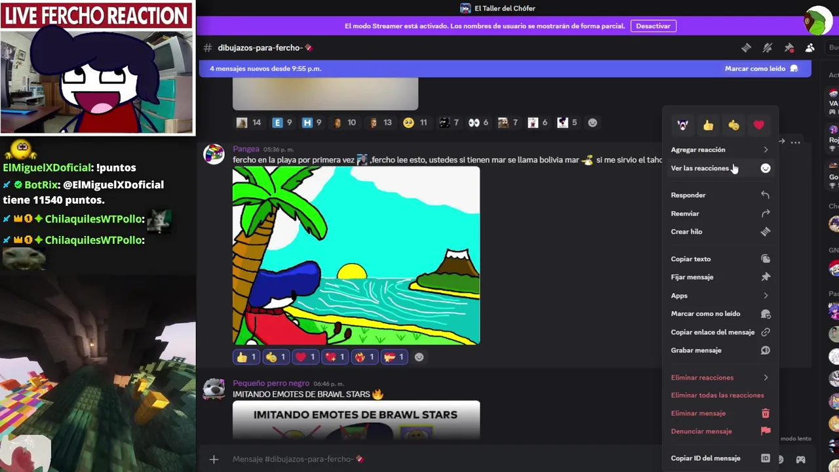
Task: Open IMITANDO EMOTES DE BRAWL STARS image
Action: (x=356, y=420)
